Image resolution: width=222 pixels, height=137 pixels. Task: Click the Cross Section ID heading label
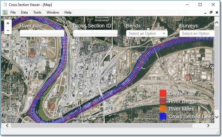coord(93,26)
